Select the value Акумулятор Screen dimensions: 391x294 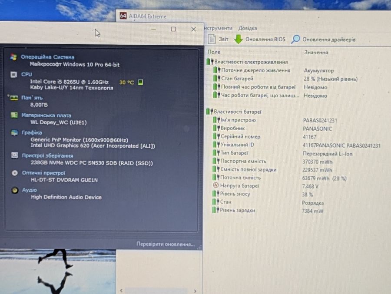pyautogui.click(x=319, y=71)
